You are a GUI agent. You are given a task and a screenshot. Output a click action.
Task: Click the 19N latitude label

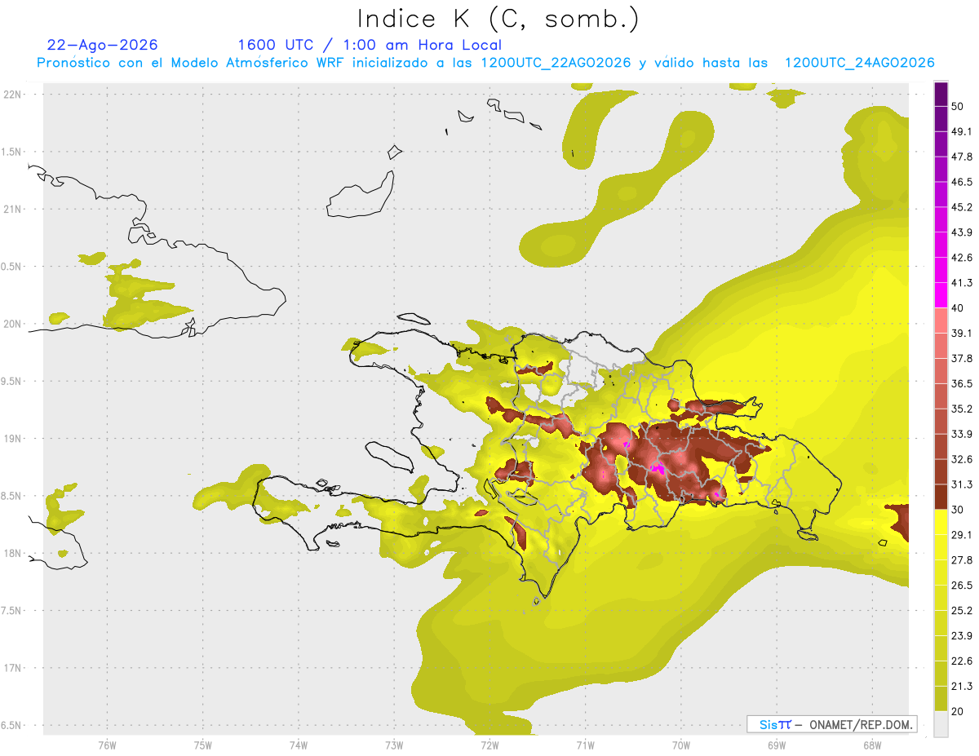point(13,438)
